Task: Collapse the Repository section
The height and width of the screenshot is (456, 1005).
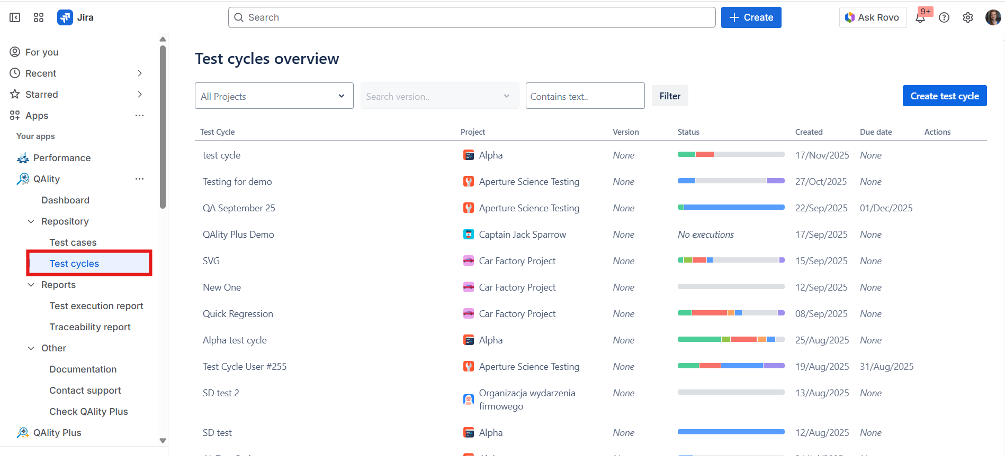Action: click(31, 221)
